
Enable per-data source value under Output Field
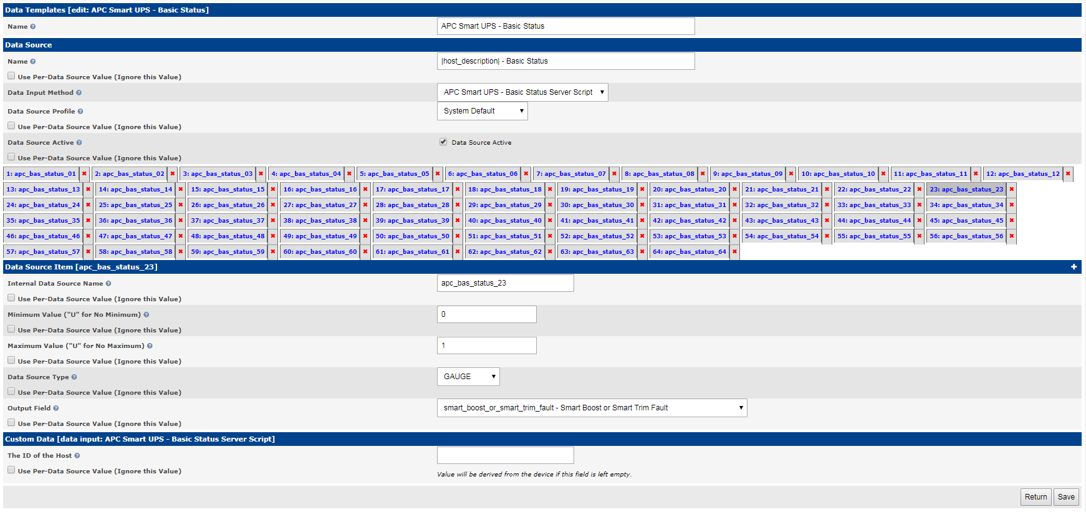tap(11, 423)
